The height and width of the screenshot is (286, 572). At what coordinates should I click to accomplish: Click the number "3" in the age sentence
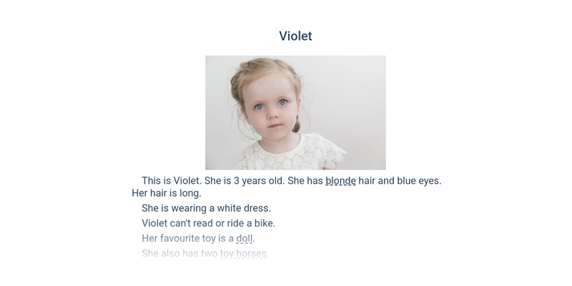(237, 181)
